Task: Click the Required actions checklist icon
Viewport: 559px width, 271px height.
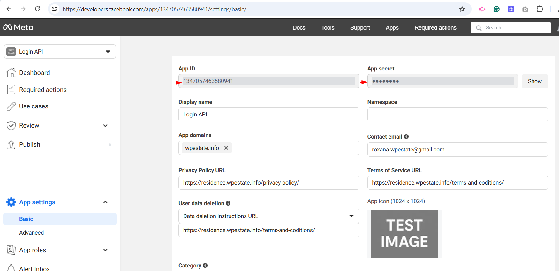Action: 11,90
